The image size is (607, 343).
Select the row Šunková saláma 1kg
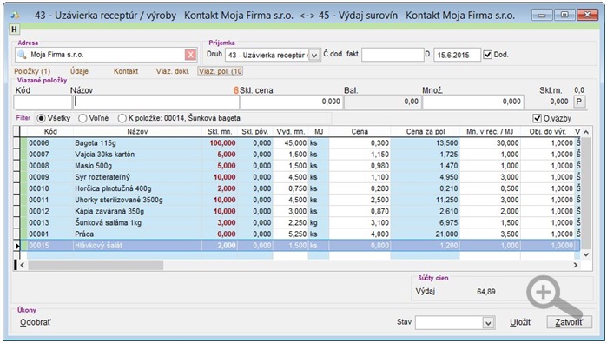300,222
